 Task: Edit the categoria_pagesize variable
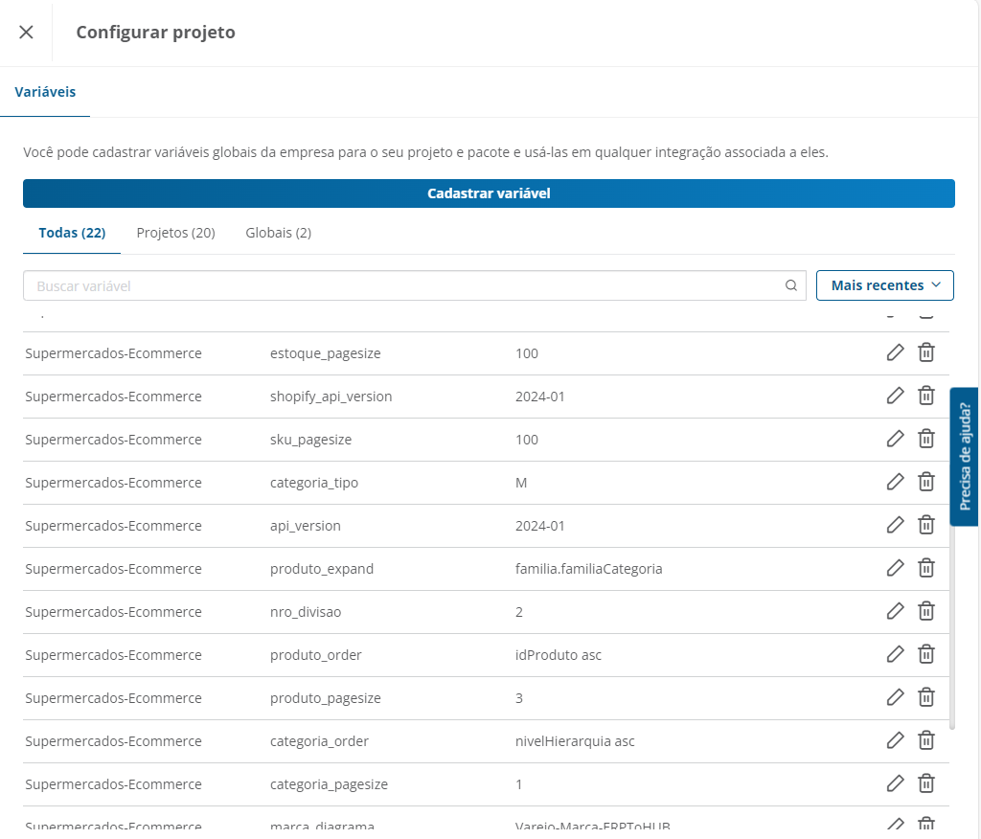895,783
